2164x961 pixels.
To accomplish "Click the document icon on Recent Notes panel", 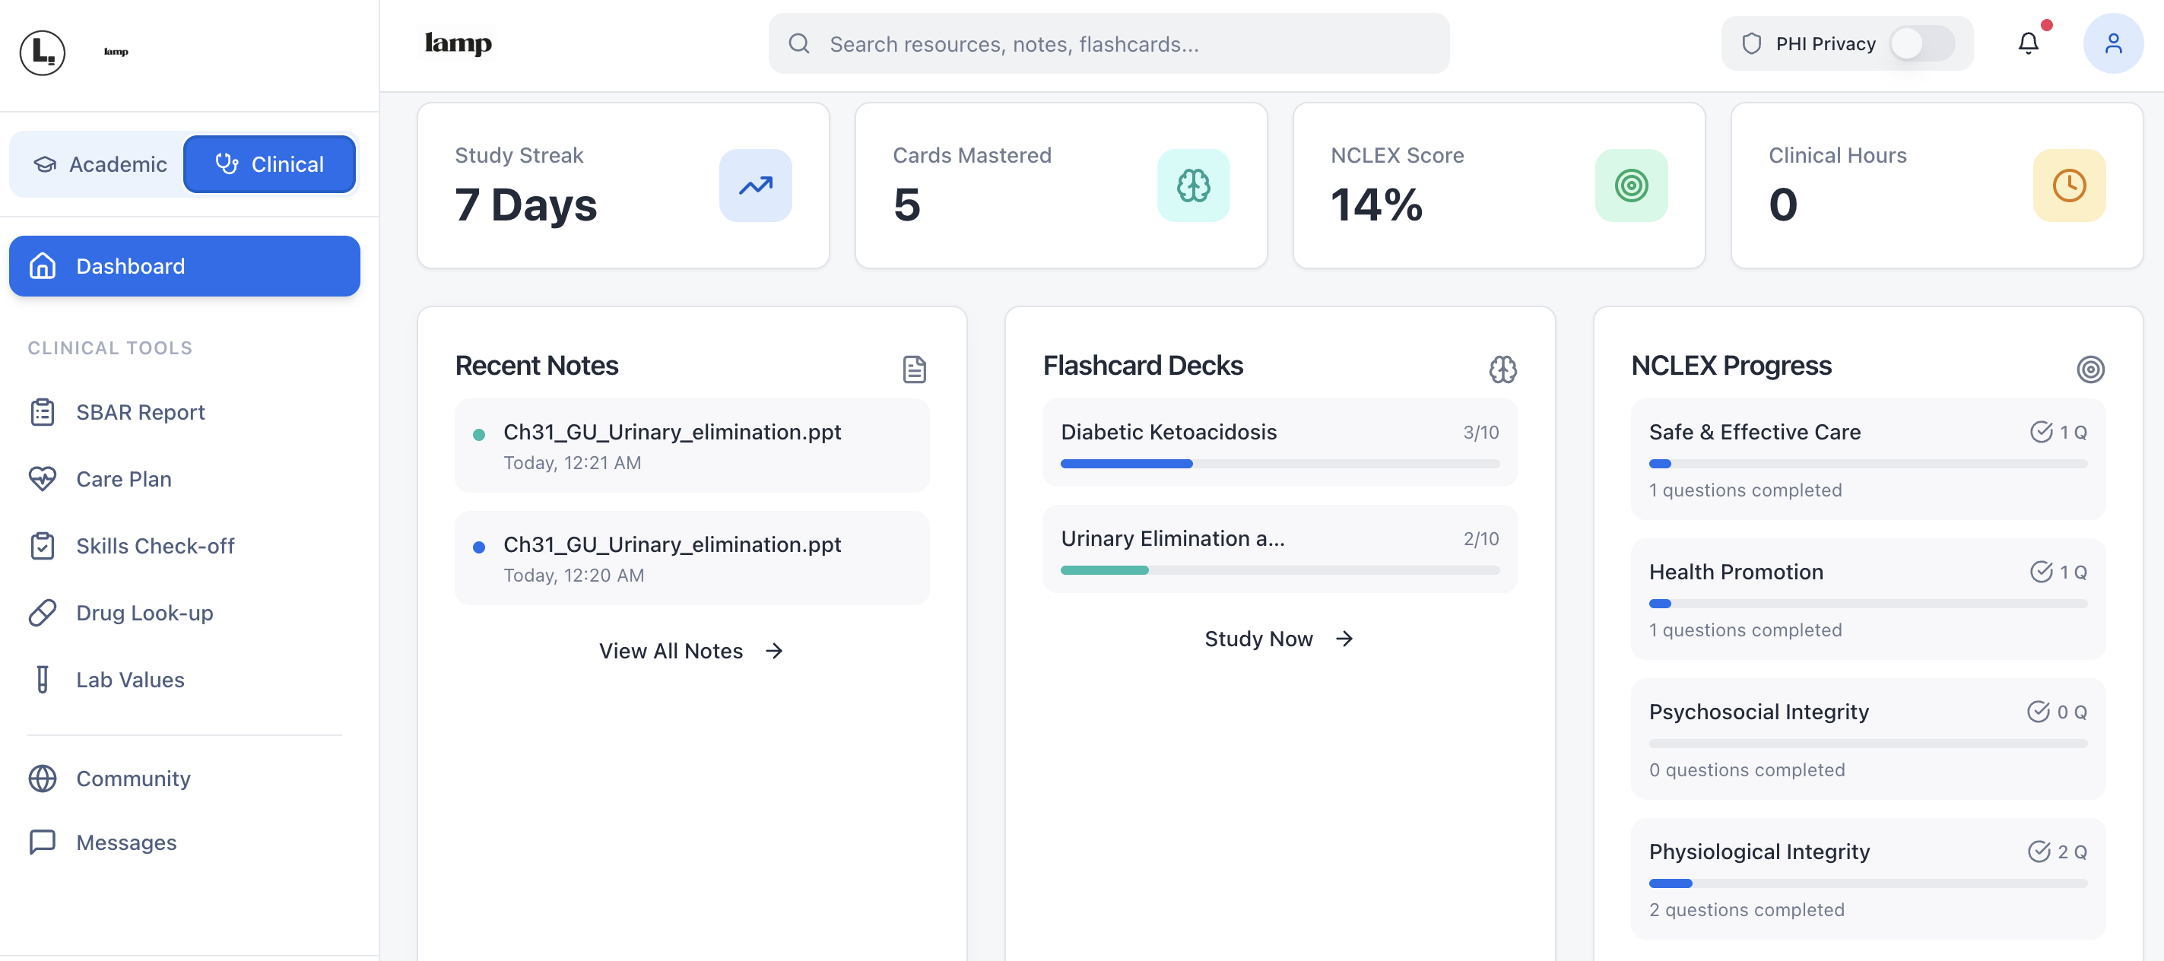I will pos(913,368).
